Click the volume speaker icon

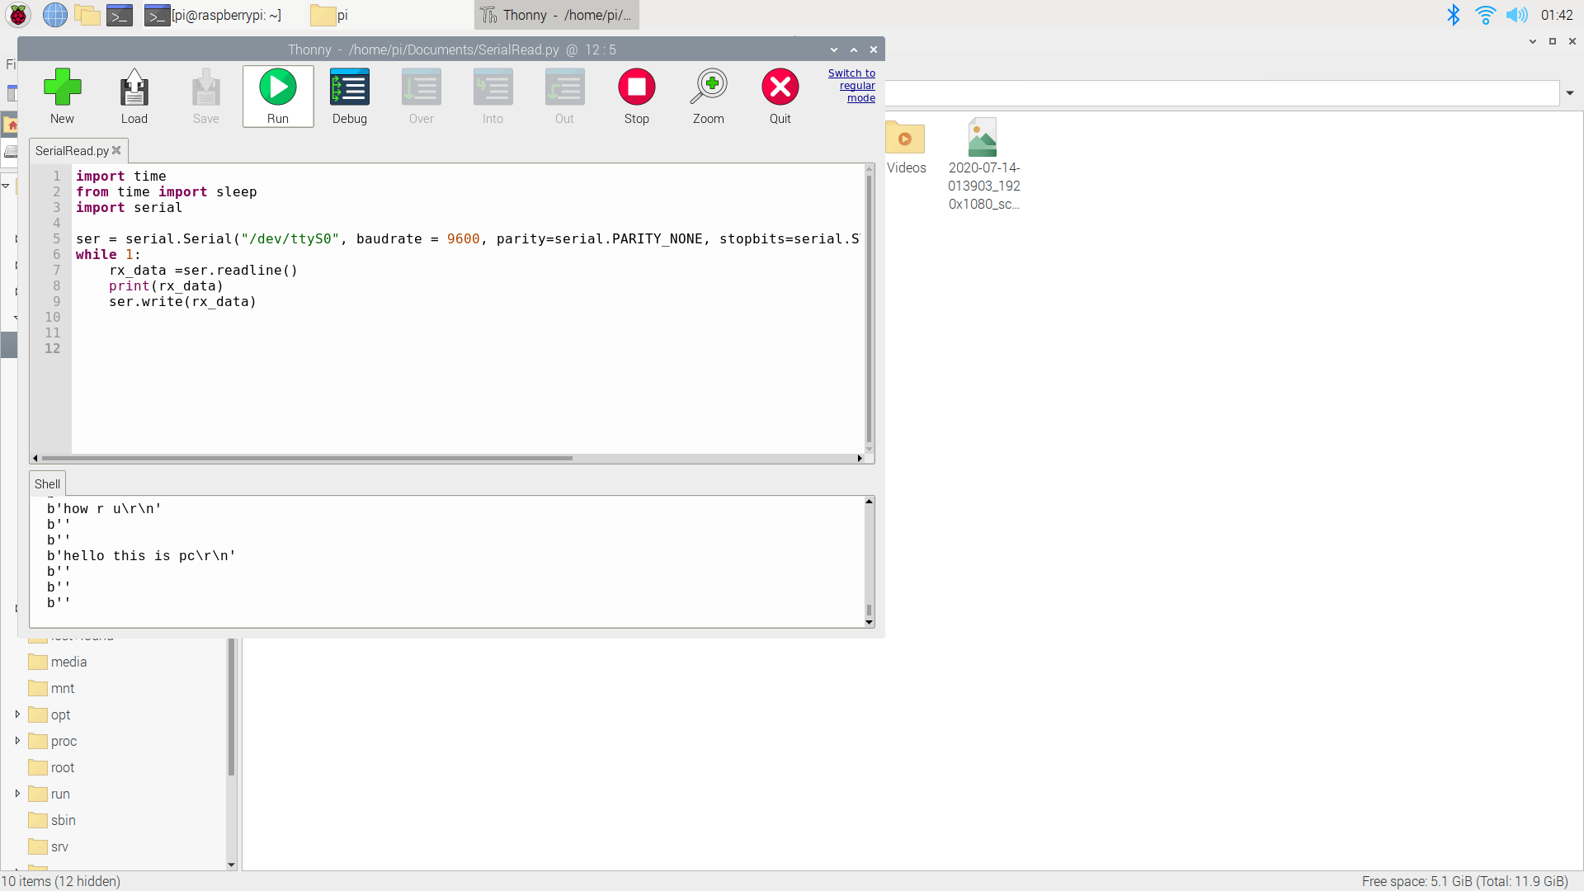click(x=1516, y=15)
